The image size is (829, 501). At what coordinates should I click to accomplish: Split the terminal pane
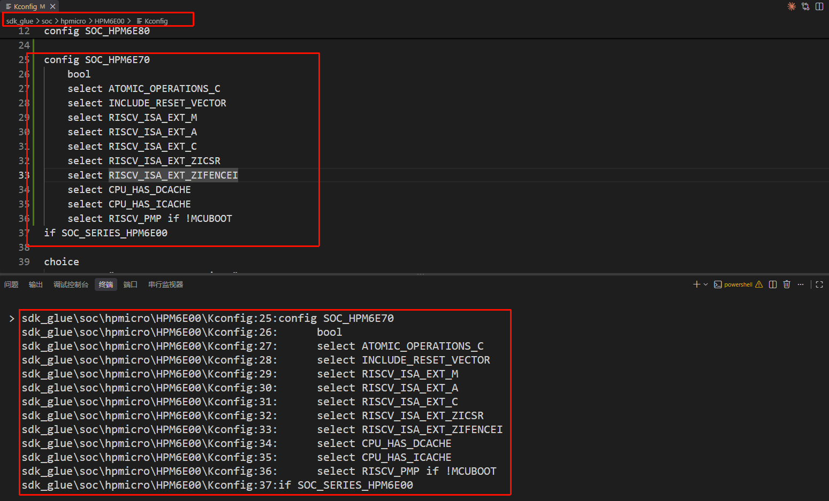click(x=773, y=284)
